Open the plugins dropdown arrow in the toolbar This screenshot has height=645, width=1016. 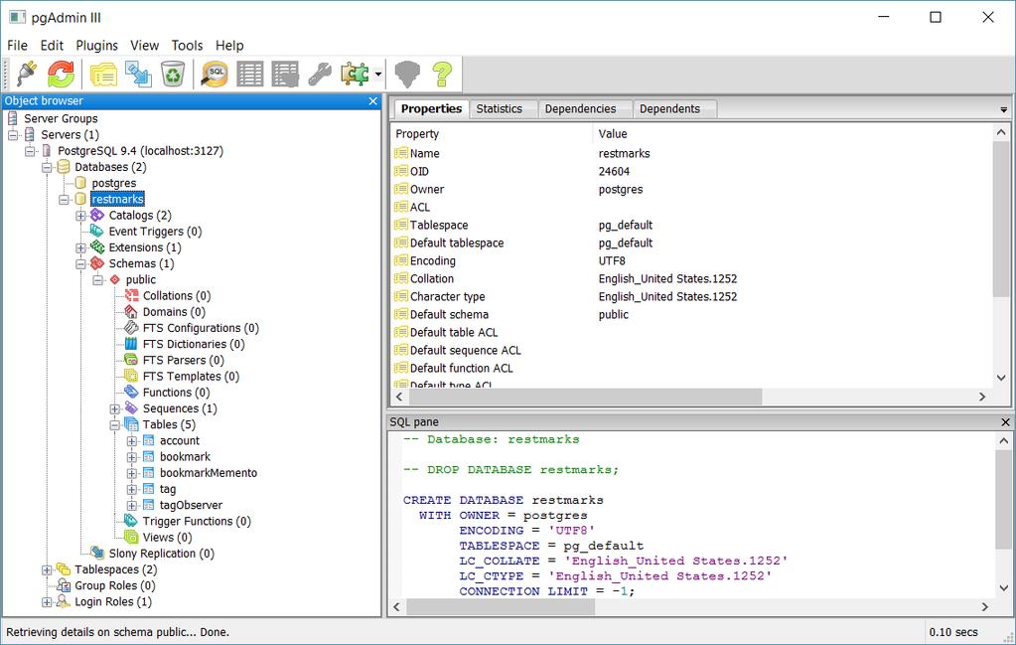[x=378, y=75]
